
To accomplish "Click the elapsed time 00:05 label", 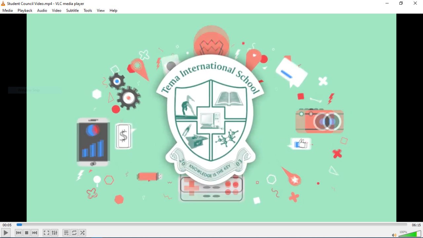I will (x=7, y=225).
